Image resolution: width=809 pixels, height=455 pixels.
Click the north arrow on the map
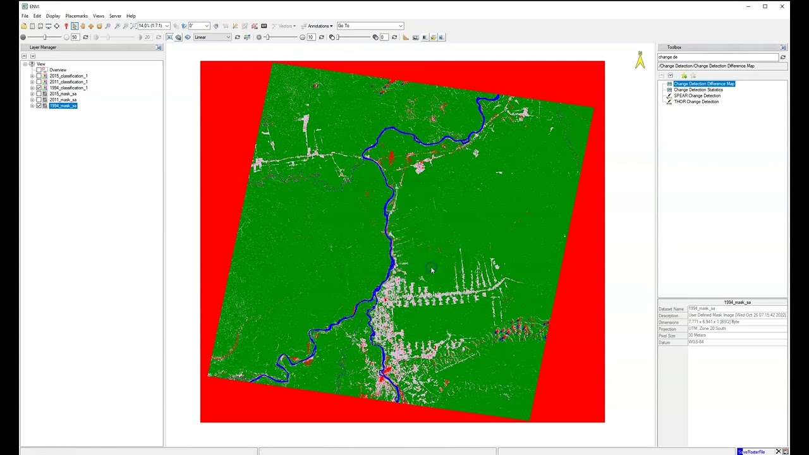(640, 60)
